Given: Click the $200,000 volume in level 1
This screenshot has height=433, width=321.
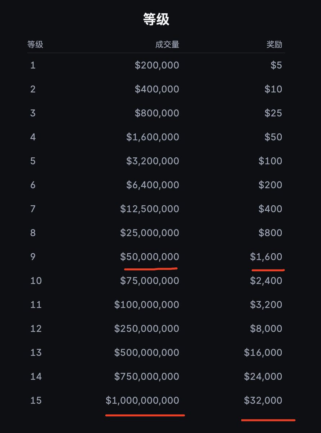Looking at the screenshot, I should [157, 65].
